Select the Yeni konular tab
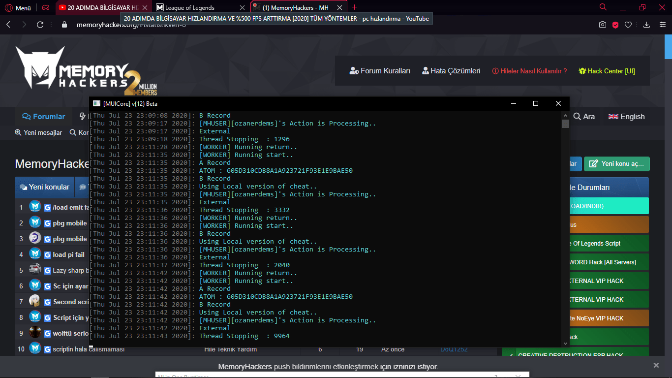 (44, 187)
